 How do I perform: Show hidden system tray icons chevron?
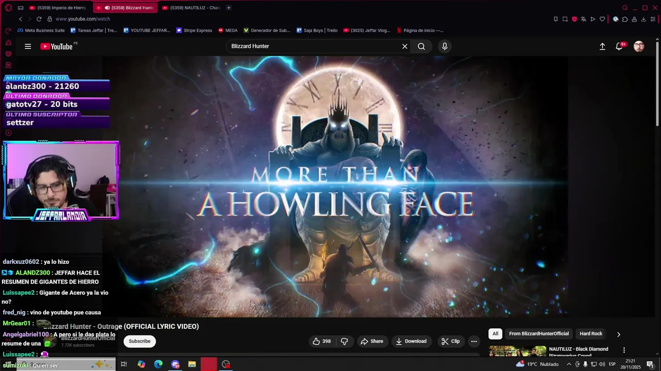(x=569, y=364)
